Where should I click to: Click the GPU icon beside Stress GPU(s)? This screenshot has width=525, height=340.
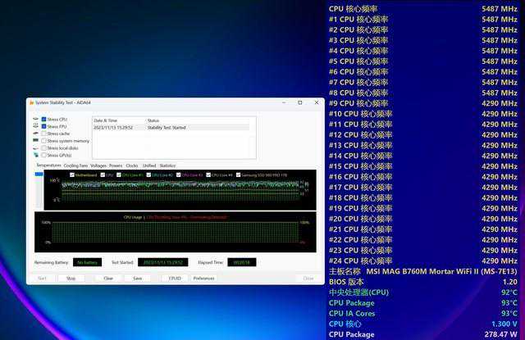[x=37, y=155]
